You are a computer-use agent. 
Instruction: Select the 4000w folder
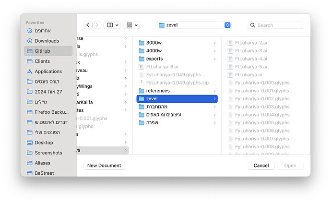(x=177, y=51)
